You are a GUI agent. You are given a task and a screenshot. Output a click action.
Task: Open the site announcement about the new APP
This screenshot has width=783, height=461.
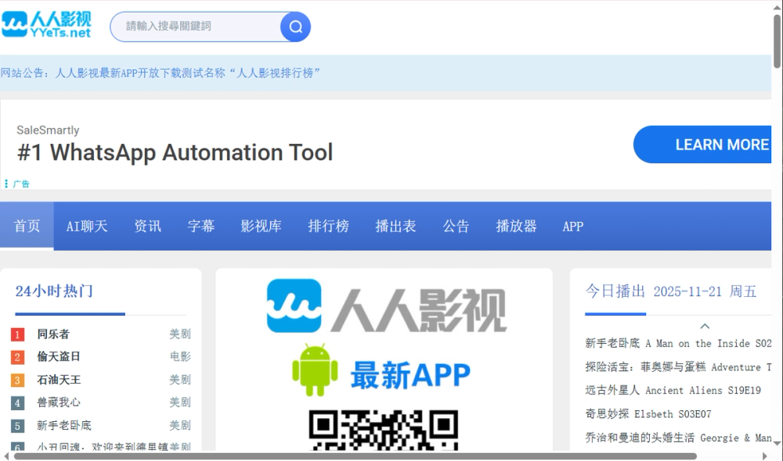coord(160,73)
